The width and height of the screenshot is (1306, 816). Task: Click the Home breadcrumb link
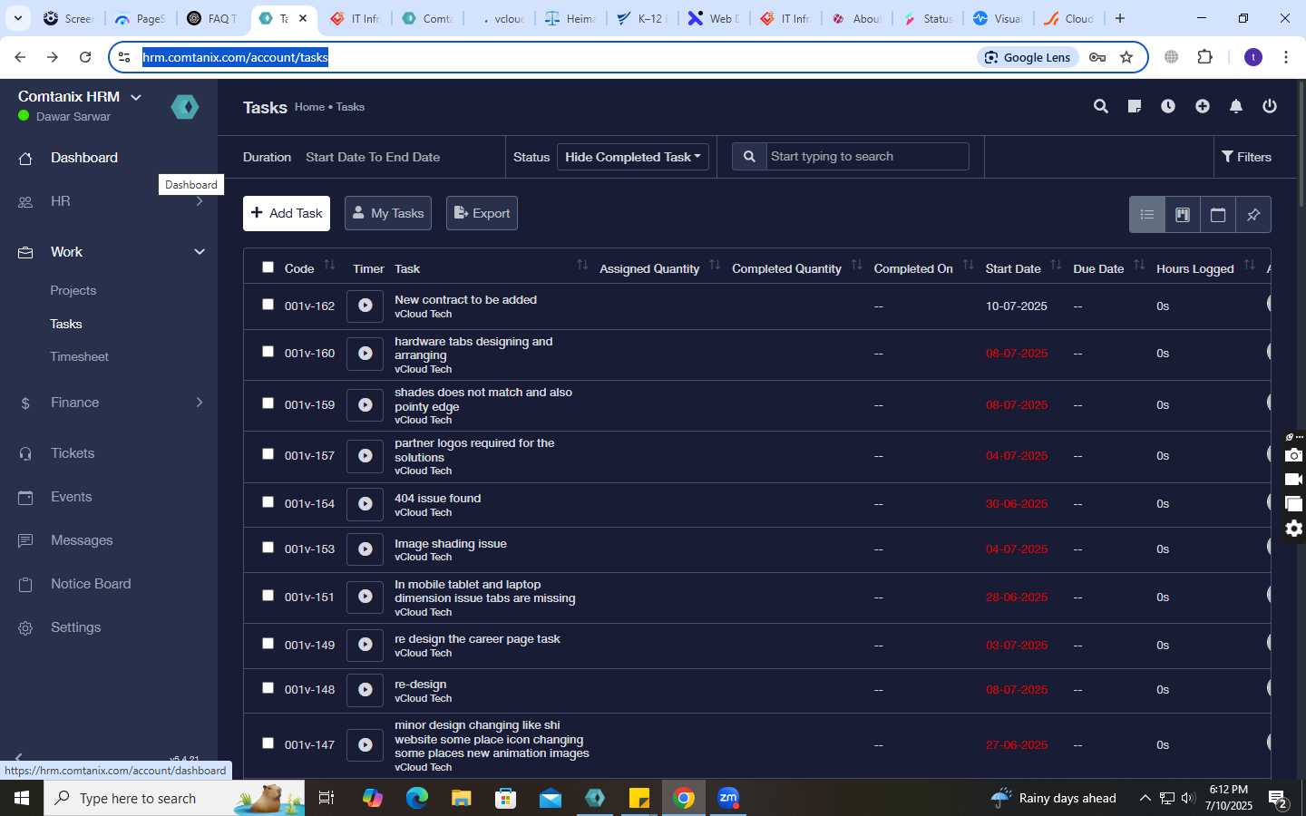click(309, 107)
